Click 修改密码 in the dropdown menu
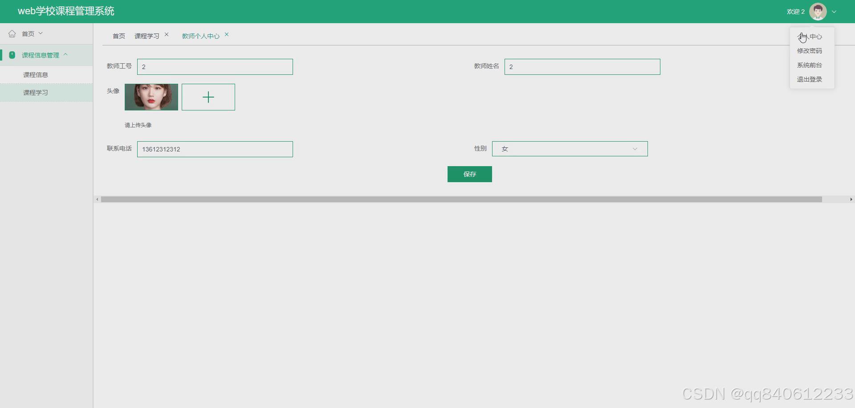Image resolution: width=855 pixels, height=408 pixels. 810,51
